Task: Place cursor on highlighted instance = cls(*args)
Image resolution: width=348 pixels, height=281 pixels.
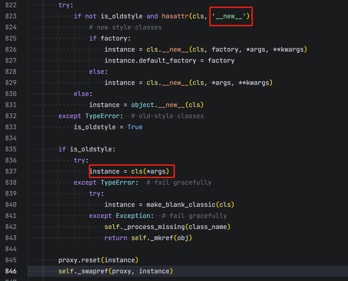Action: [132, 171]
